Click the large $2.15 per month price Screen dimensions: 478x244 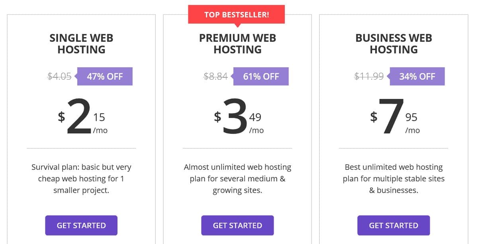[x=82, y=117]
